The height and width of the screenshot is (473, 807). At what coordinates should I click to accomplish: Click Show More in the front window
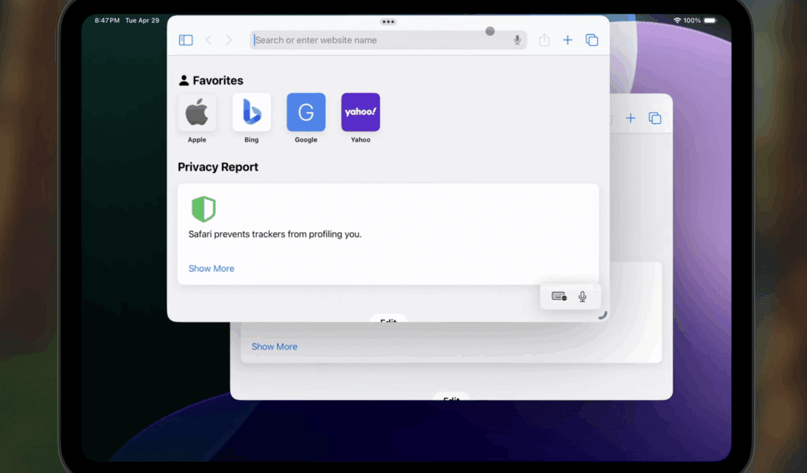211,268
